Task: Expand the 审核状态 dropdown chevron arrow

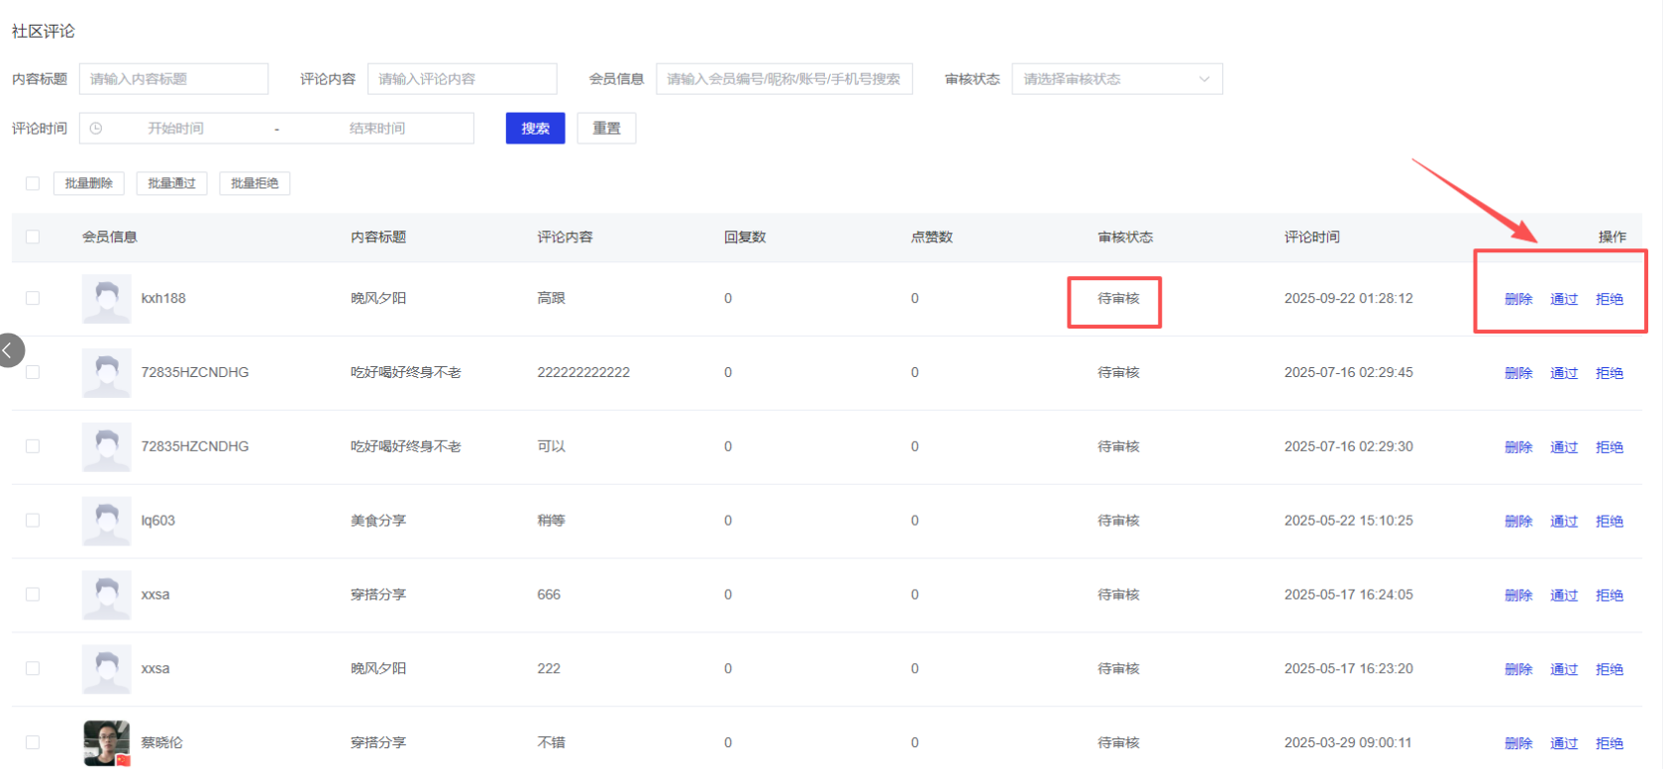Action: [x=1204, y=79]
